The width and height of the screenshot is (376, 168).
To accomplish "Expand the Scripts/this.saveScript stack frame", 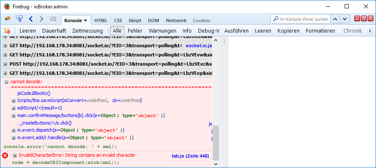I will (14, 101).
